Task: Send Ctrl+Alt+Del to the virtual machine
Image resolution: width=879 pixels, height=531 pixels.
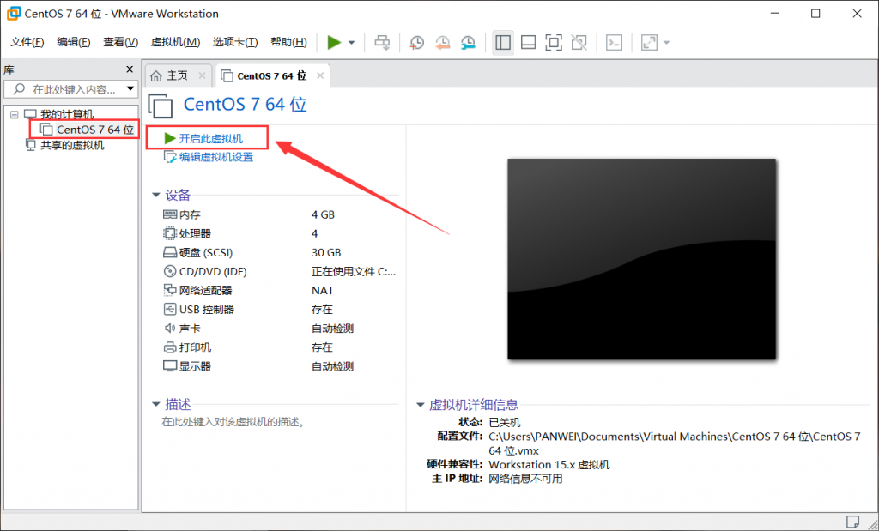Action: pos(382,43)
